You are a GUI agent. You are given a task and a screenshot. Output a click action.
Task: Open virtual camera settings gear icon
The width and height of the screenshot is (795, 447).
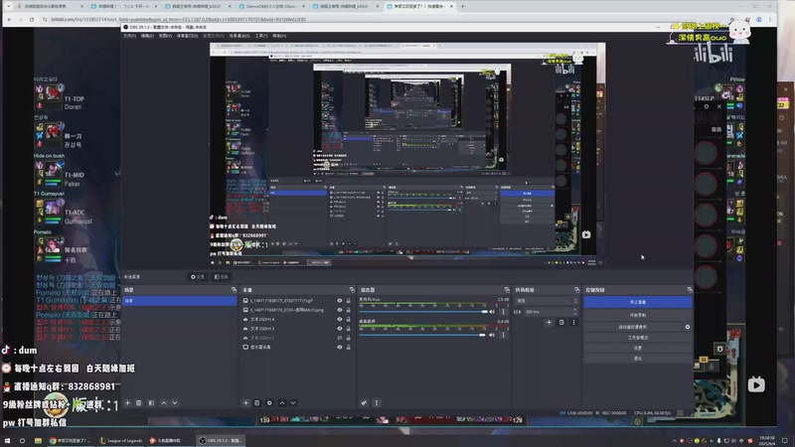point(687,327)
